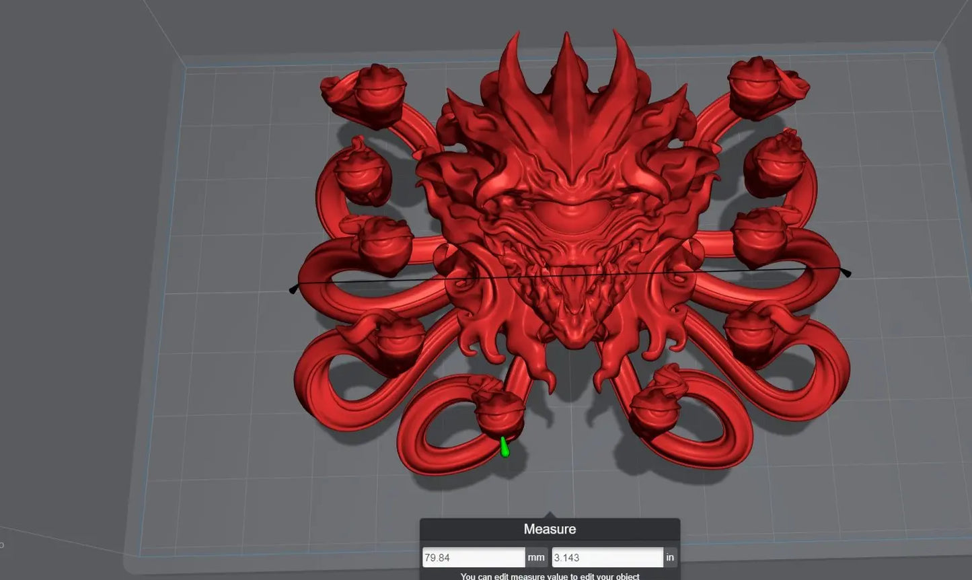
Task: Click the left curved horn on the head
Action: [515, 74]
